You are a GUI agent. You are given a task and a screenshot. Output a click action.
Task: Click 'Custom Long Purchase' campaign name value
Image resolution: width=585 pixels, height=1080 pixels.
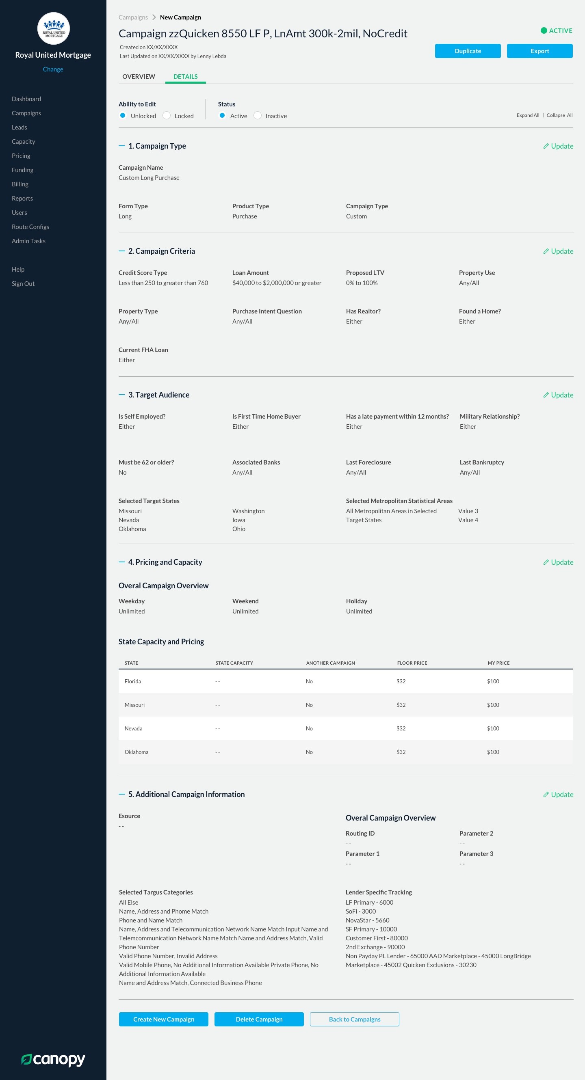[149, 178]
